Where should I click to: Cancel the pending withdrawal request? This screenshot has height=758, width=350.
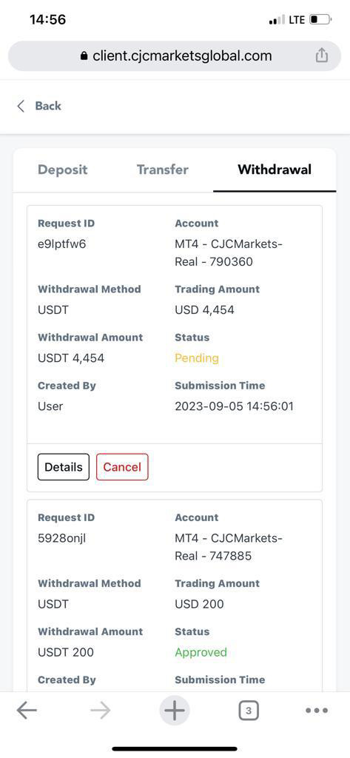coord(122,467)
